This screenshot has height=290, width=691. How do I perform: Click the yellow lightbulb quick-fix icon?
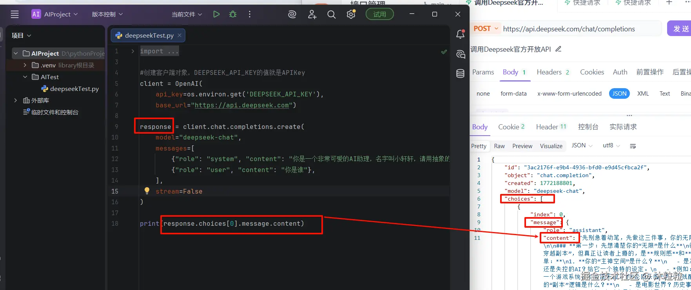[x=147, y=190]
